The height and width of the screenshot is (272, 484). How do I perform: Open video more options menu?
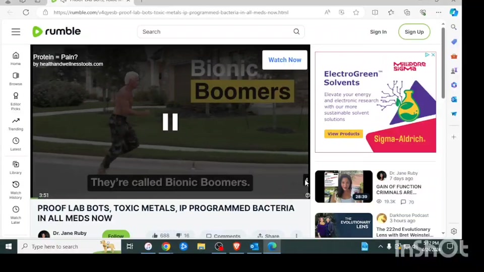tap(296, 236)
